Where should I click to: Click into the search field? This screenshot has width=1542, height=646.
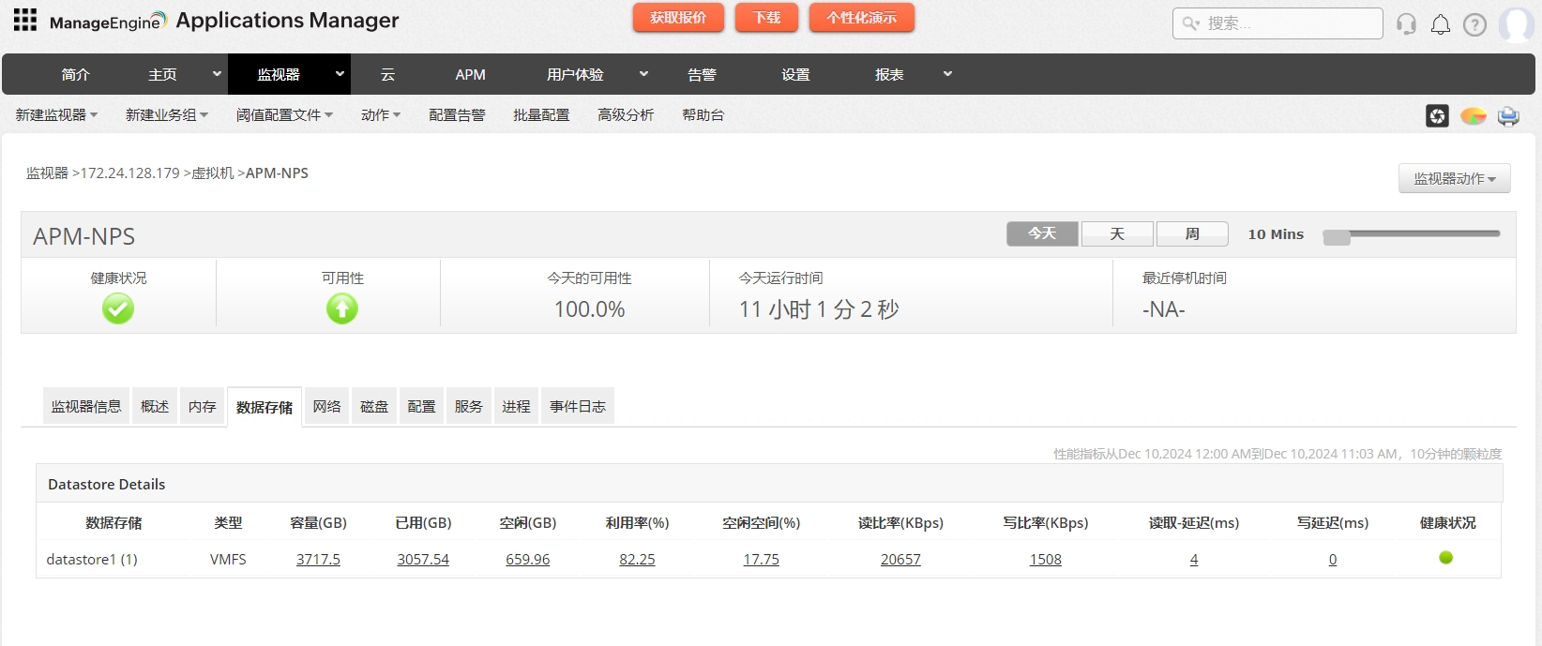coord(1277,23)
